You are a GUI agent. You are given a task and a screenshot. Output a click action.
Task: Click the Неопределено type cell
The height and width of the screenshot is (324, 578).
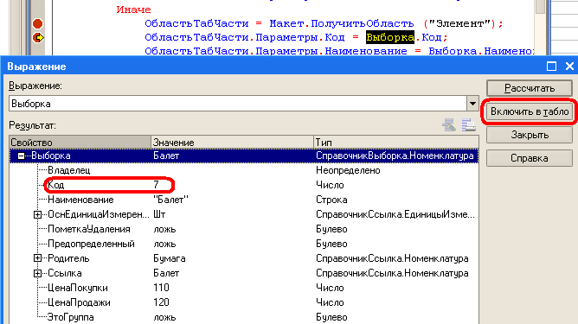pyautogui.click(x=348, y=170)
